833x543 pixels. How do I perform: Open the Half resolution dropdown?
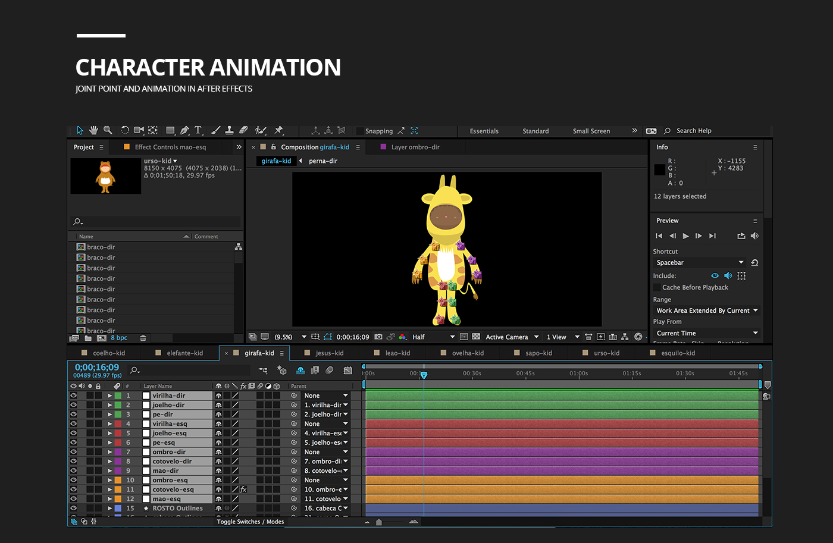pyautogui.click(x=433, y=337)
